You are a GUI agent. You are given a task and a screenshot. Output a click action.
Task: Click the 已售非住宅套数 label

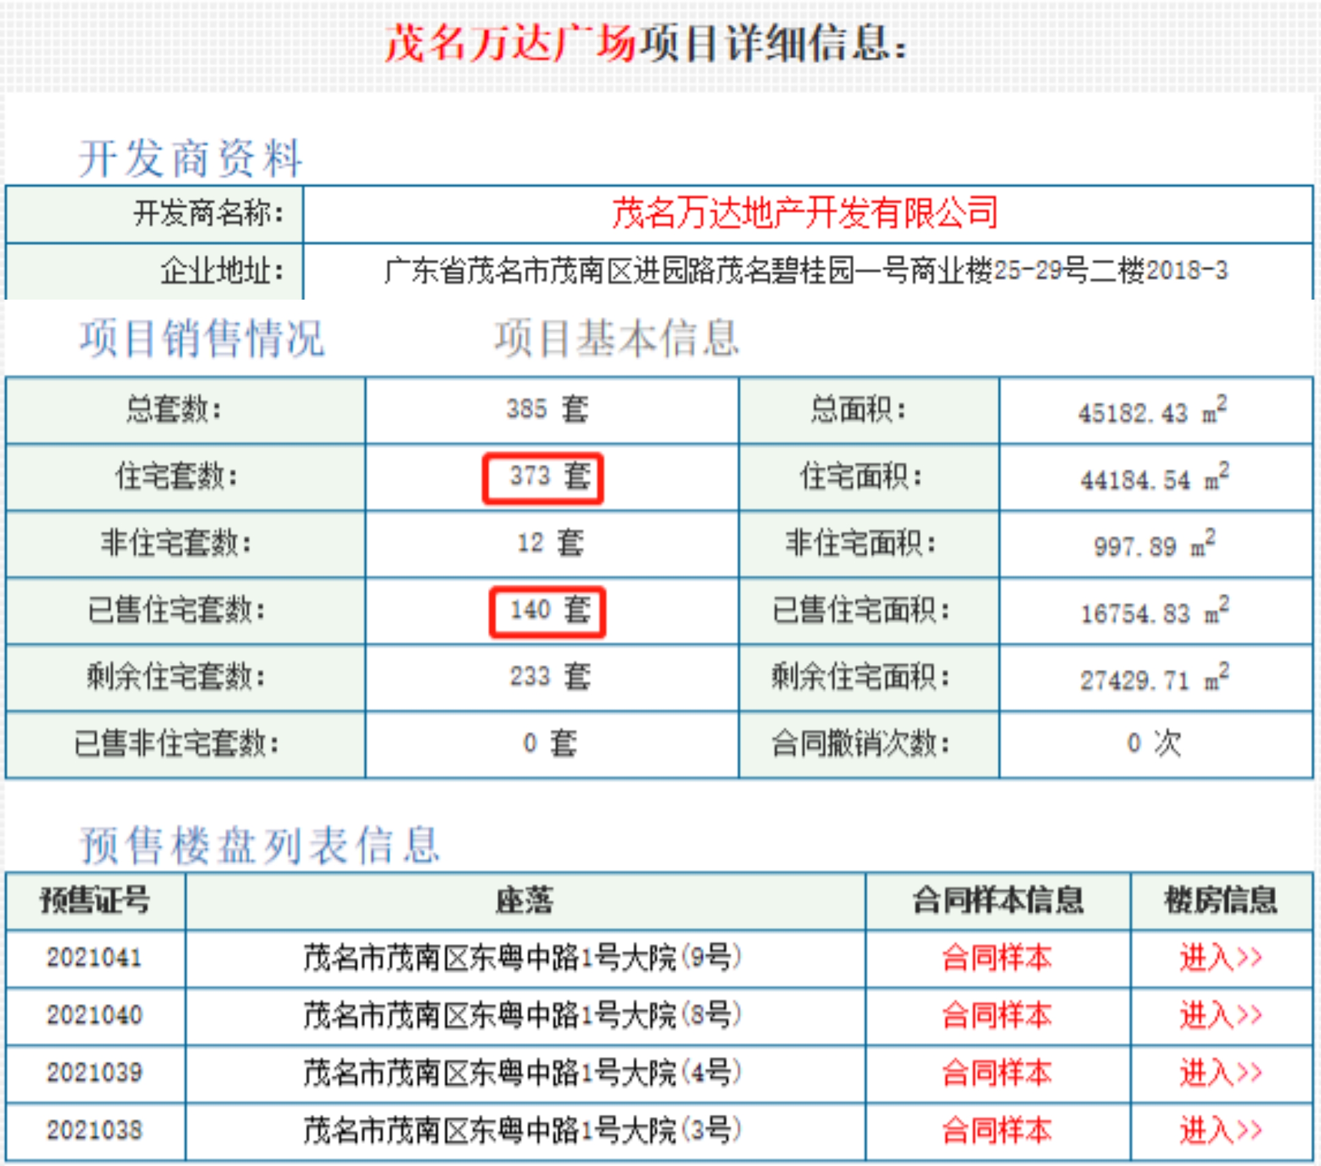pyautogui.click(x=176, y=743)
